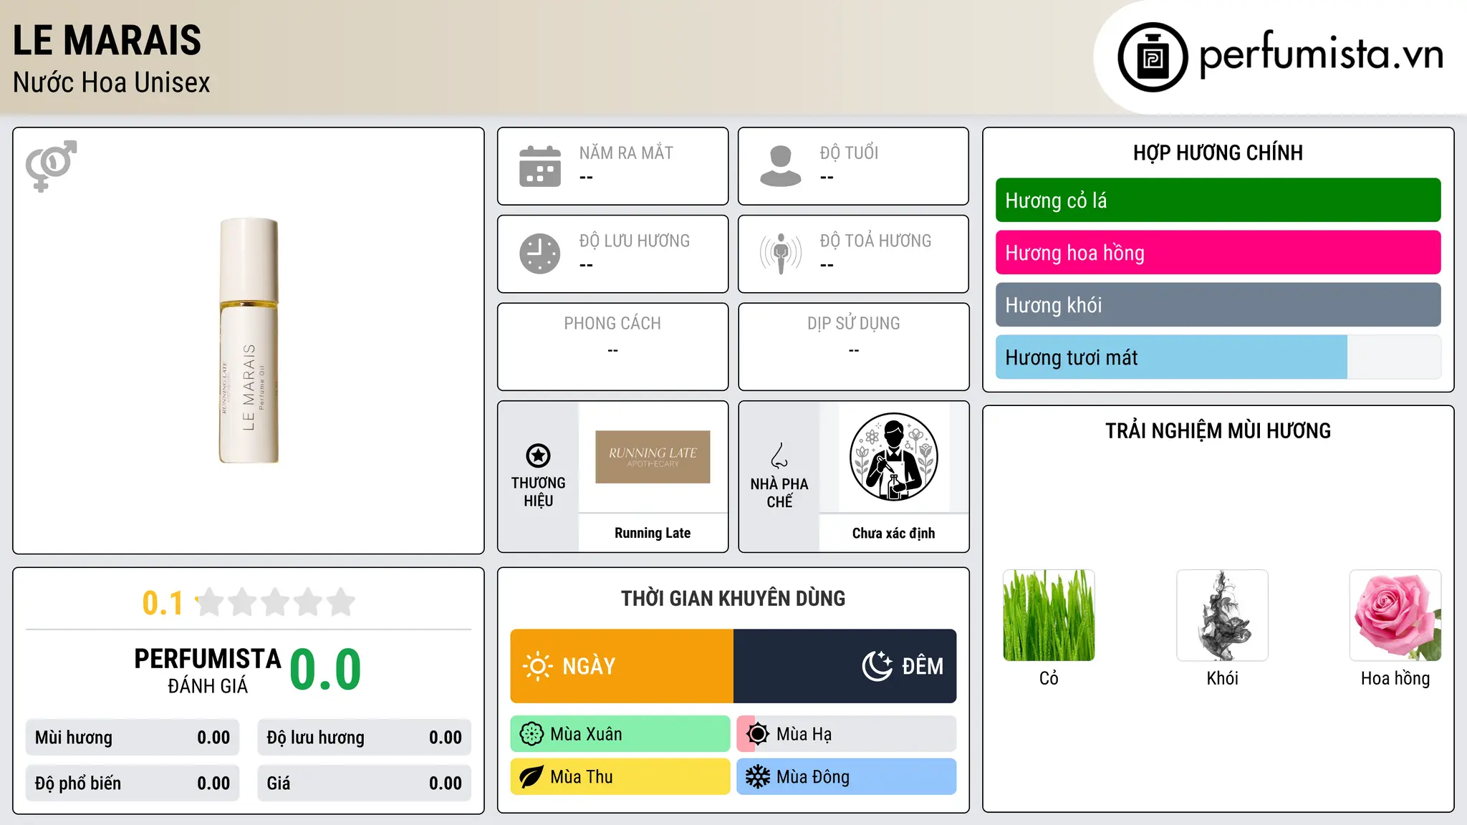Click the Cỏ note caption

[x=1049, y=678]
